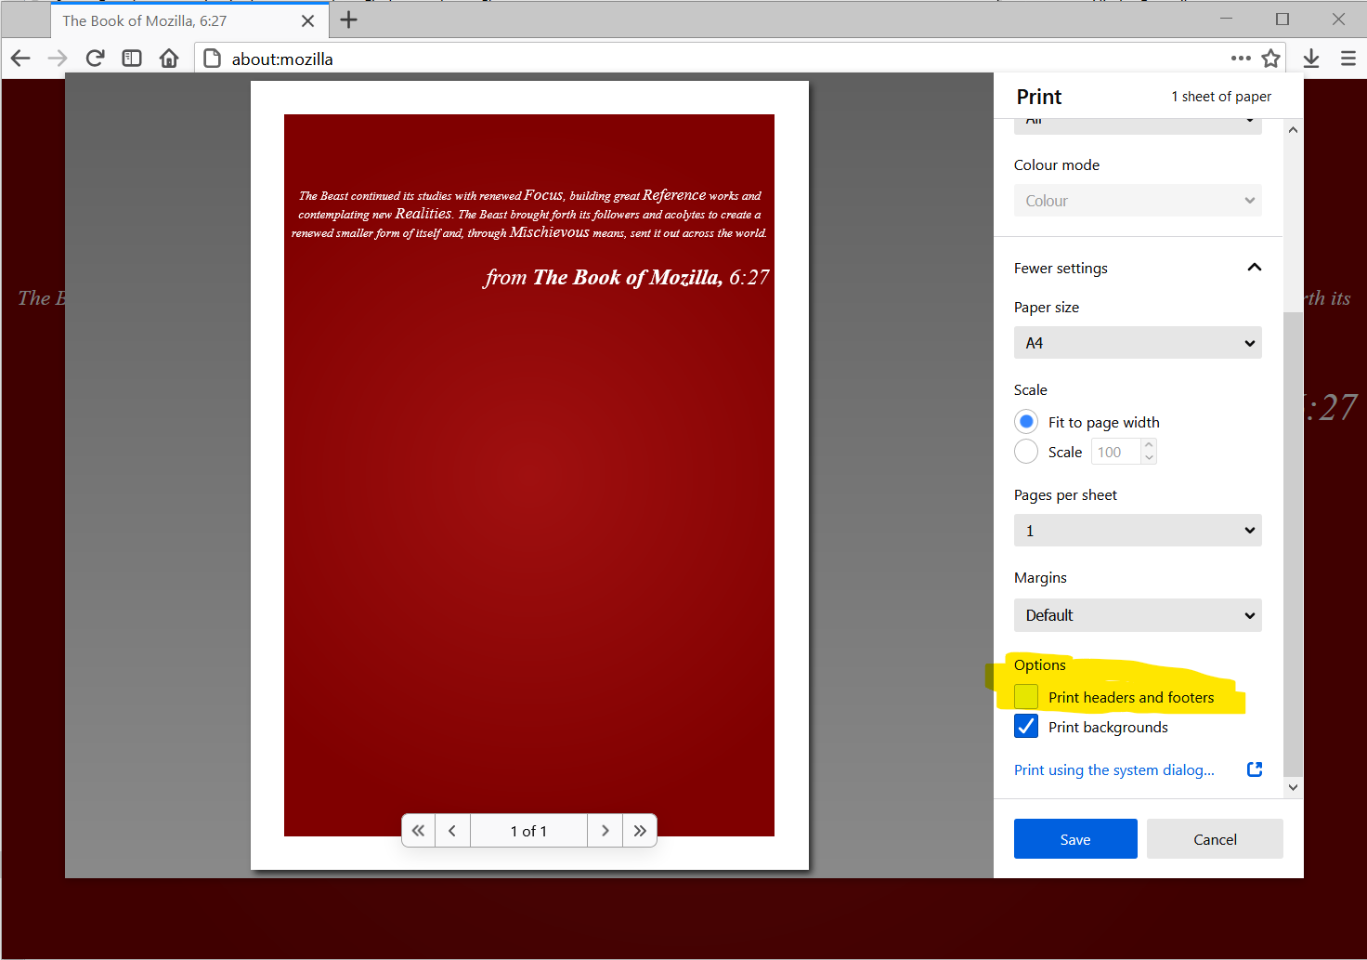
Task: Open the Paper size dropdown
Action: pyautogui.click(x=1138, y=343)
